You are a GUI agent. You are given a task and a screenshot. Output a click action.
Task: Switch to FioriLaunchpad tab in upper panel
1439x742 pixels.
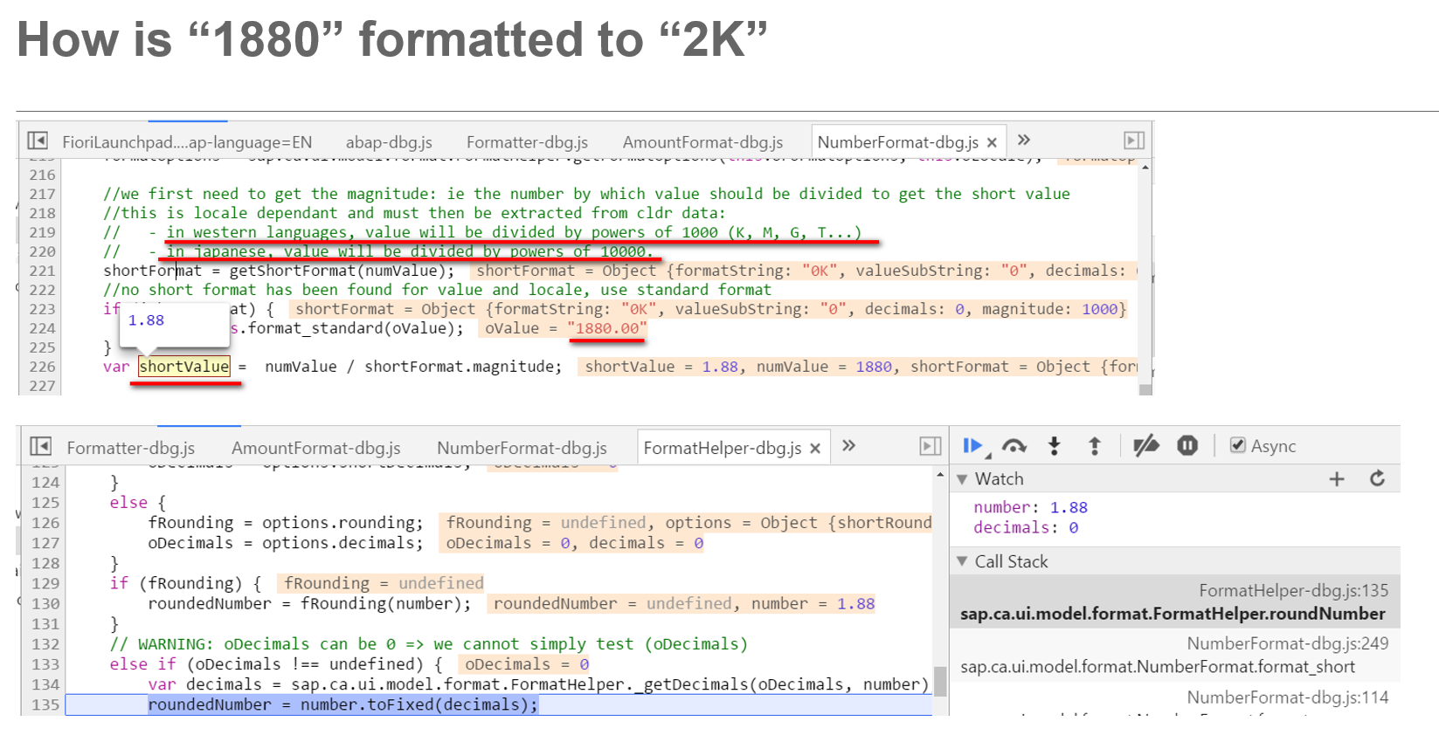[x=187, y=142]
